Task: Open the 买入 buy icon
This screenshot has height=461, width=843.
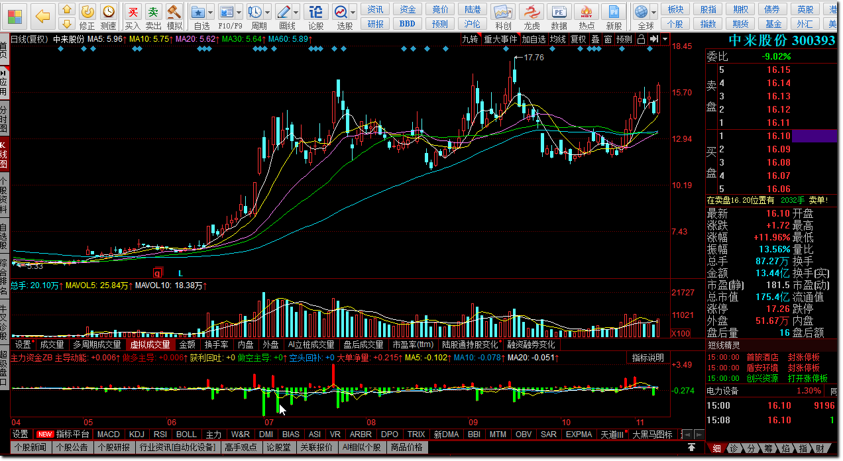Action: tap(133, 11)
